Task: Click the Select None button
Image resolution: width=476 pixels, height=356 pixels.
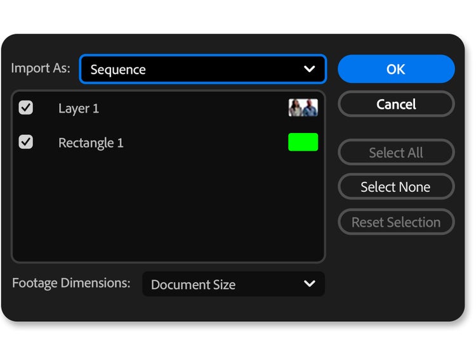Action: click(395, 187)
